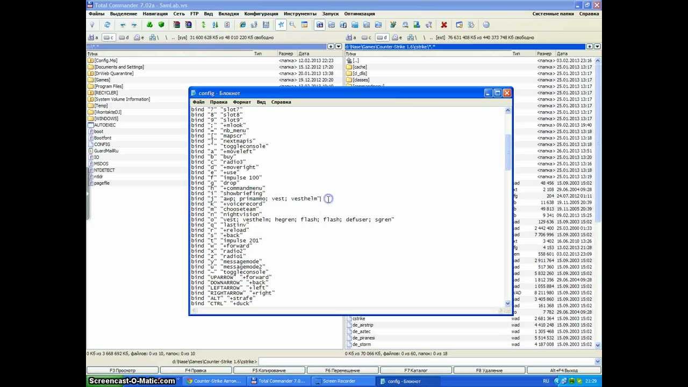Click the round blue icon at toolbar end
Screen dimensions: 688x387
(486, 25)
